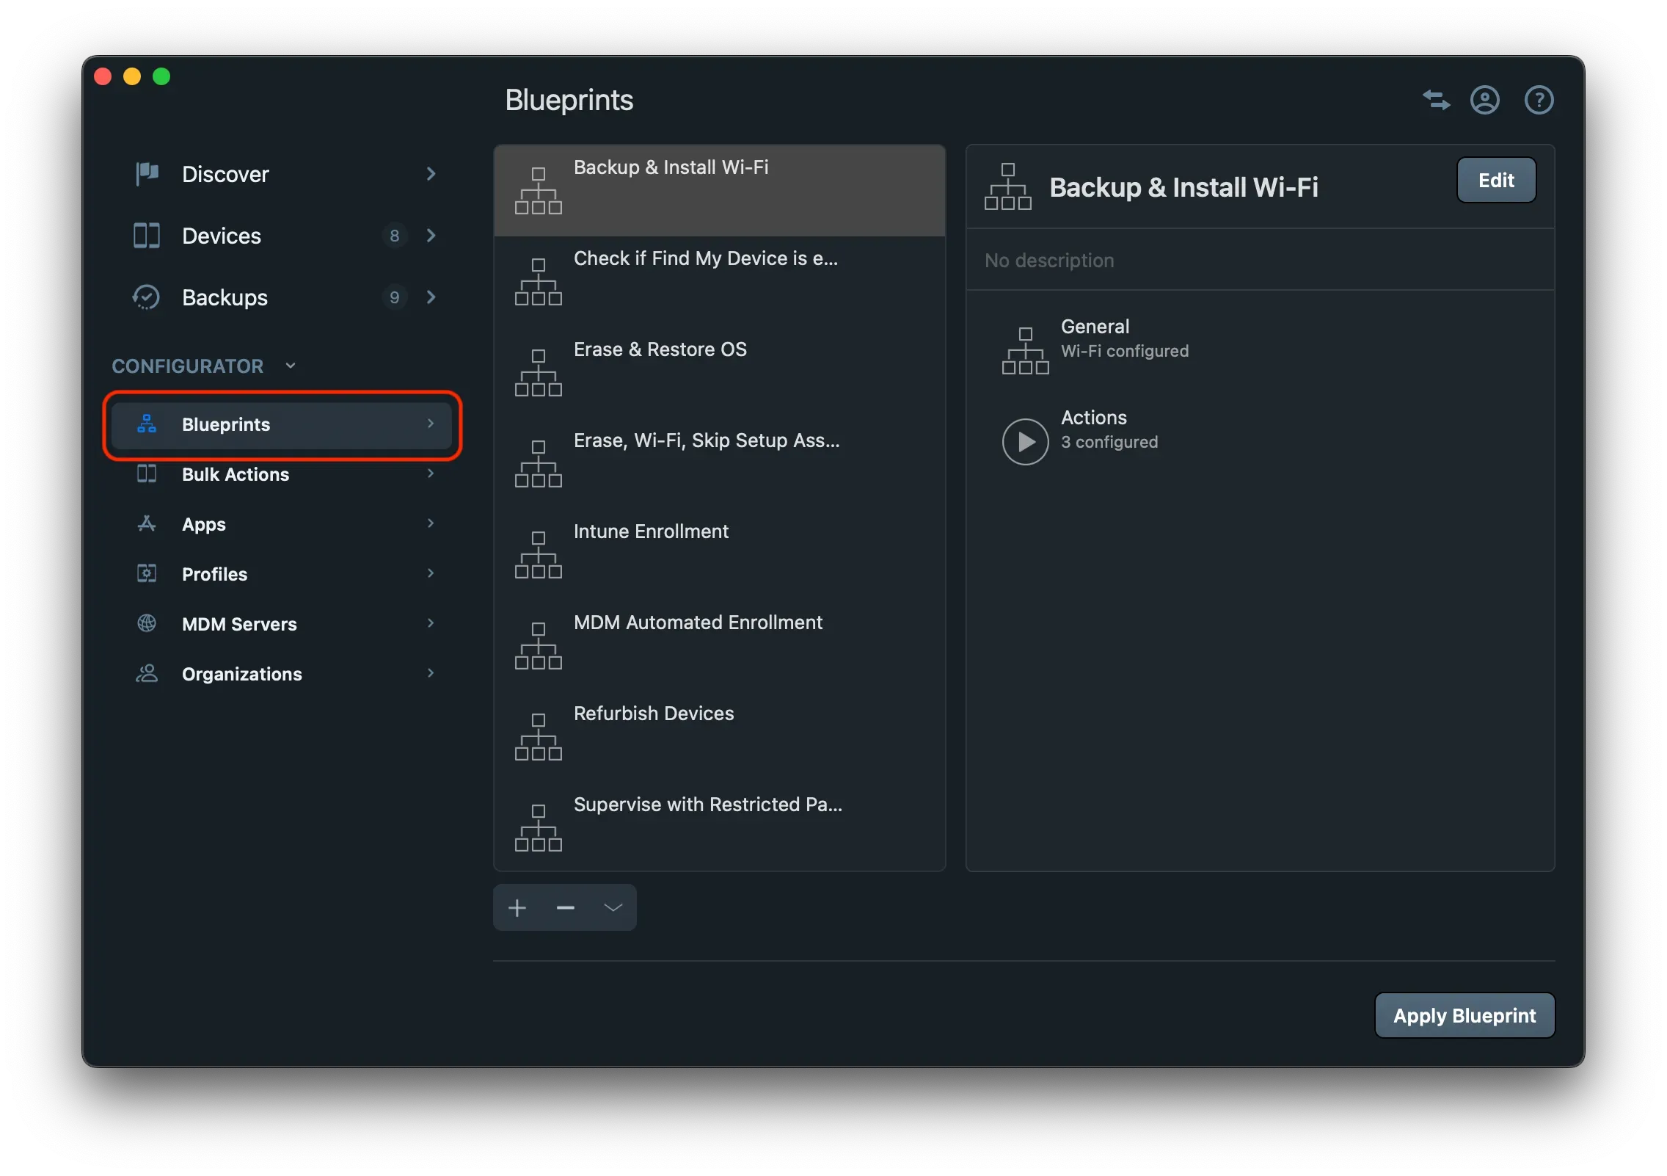
Task: Click the Edit button for Backup & Install Wi-Fi
Action: point(1495,180)
